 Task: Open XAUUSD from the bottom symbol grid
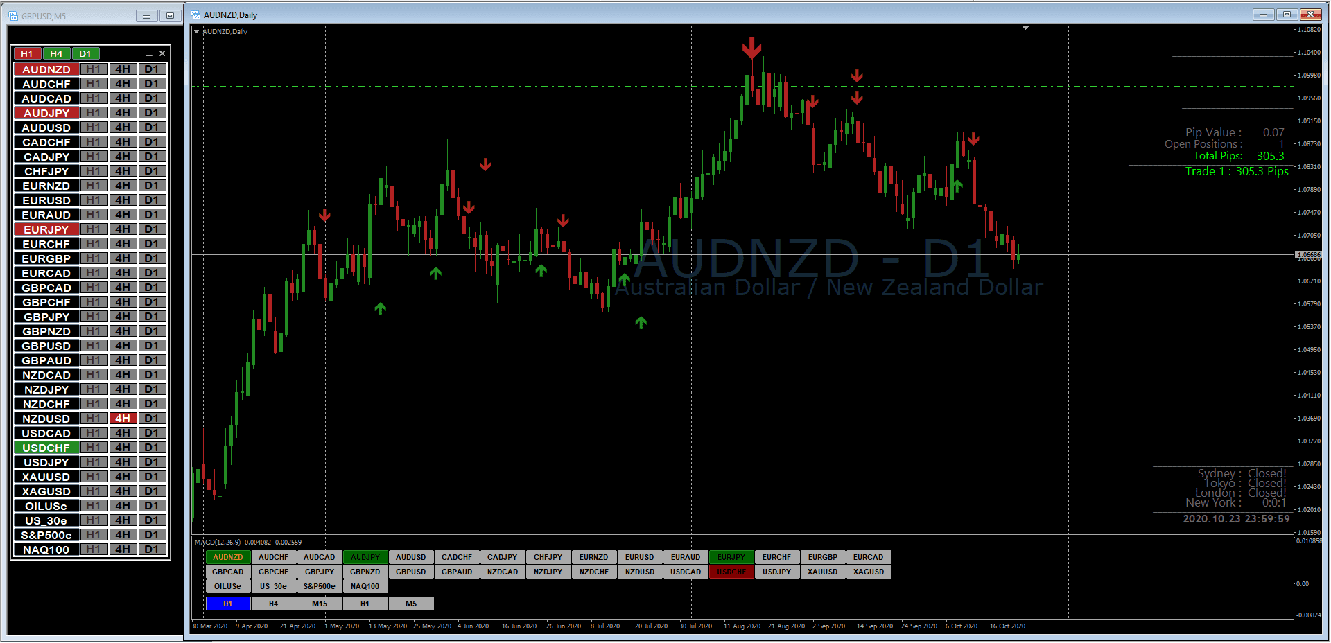(823, 572)
